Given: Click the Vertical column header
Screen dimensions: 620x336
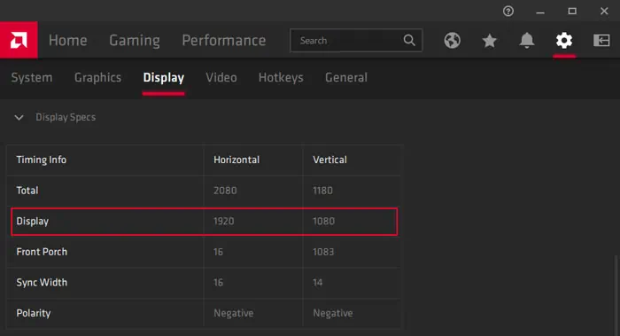Looking at the screenshot, I should tap(329, 160).
